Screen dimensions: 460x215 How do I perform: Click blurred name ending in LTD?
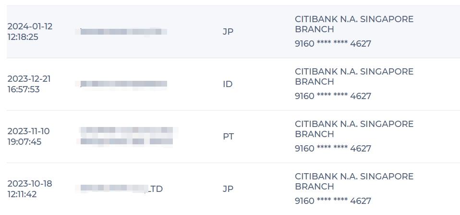click(119, 189)
